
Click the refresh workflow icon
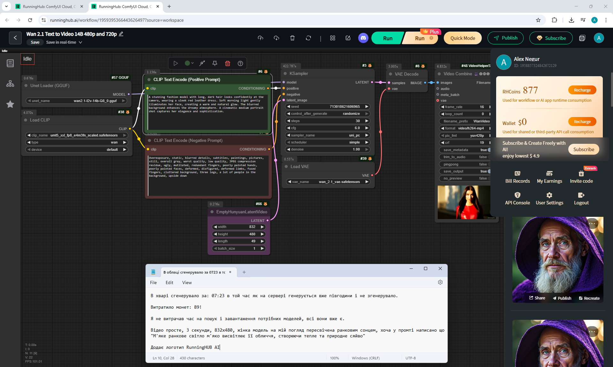pos(308,38)
